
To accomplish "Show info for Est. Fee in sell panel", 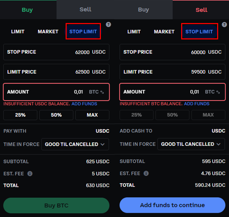I will (146, 173).
